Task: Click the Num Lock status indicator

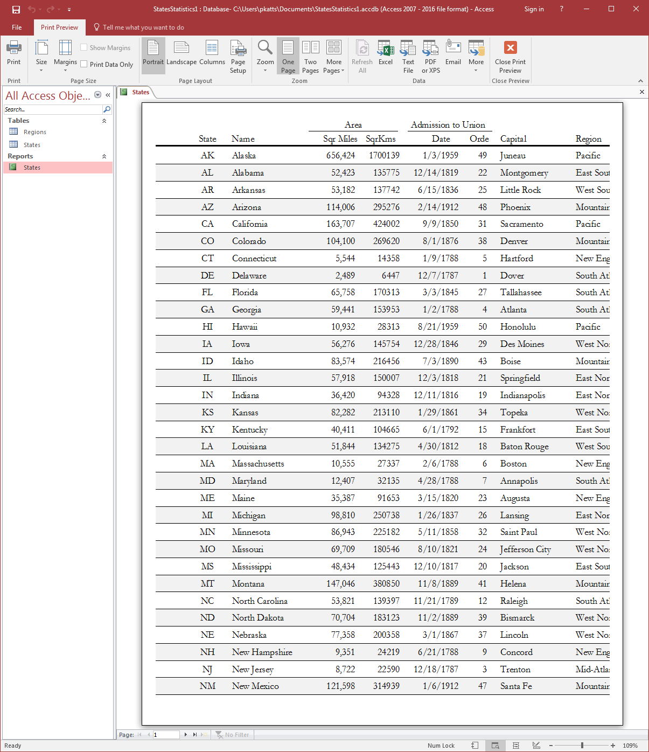Action: pyautogui.click(x=441, y=746)
